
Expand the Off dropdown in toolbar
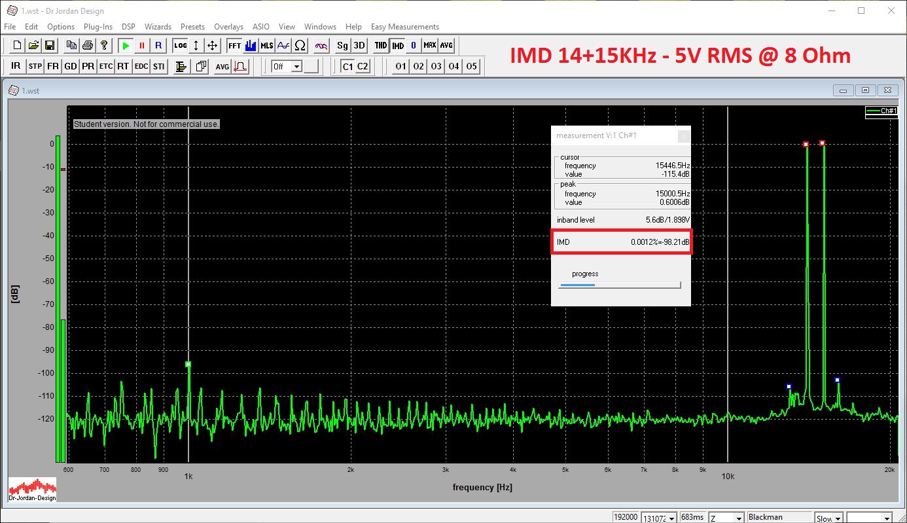pos(296,66)
